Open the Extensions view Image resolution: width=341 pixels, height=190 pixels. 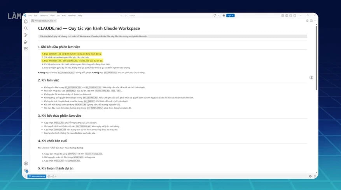tap(26, 48)
